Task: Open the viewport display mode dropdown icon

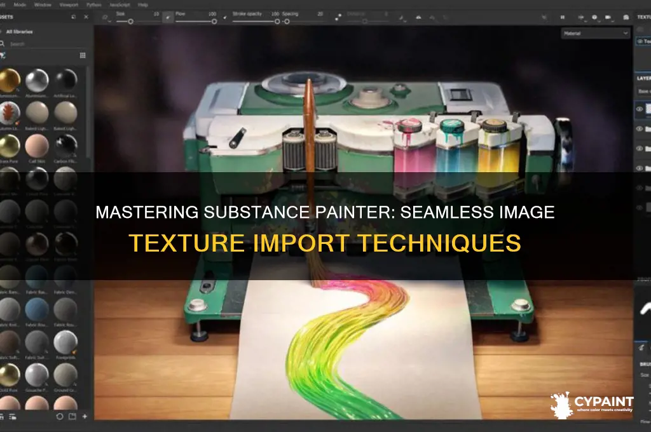Action: click(581, 17)
